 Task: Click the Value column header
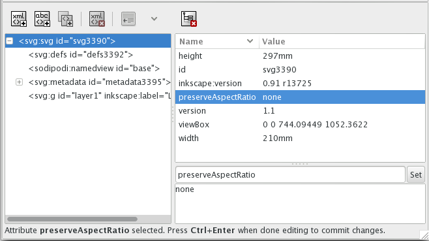point(342,41)
